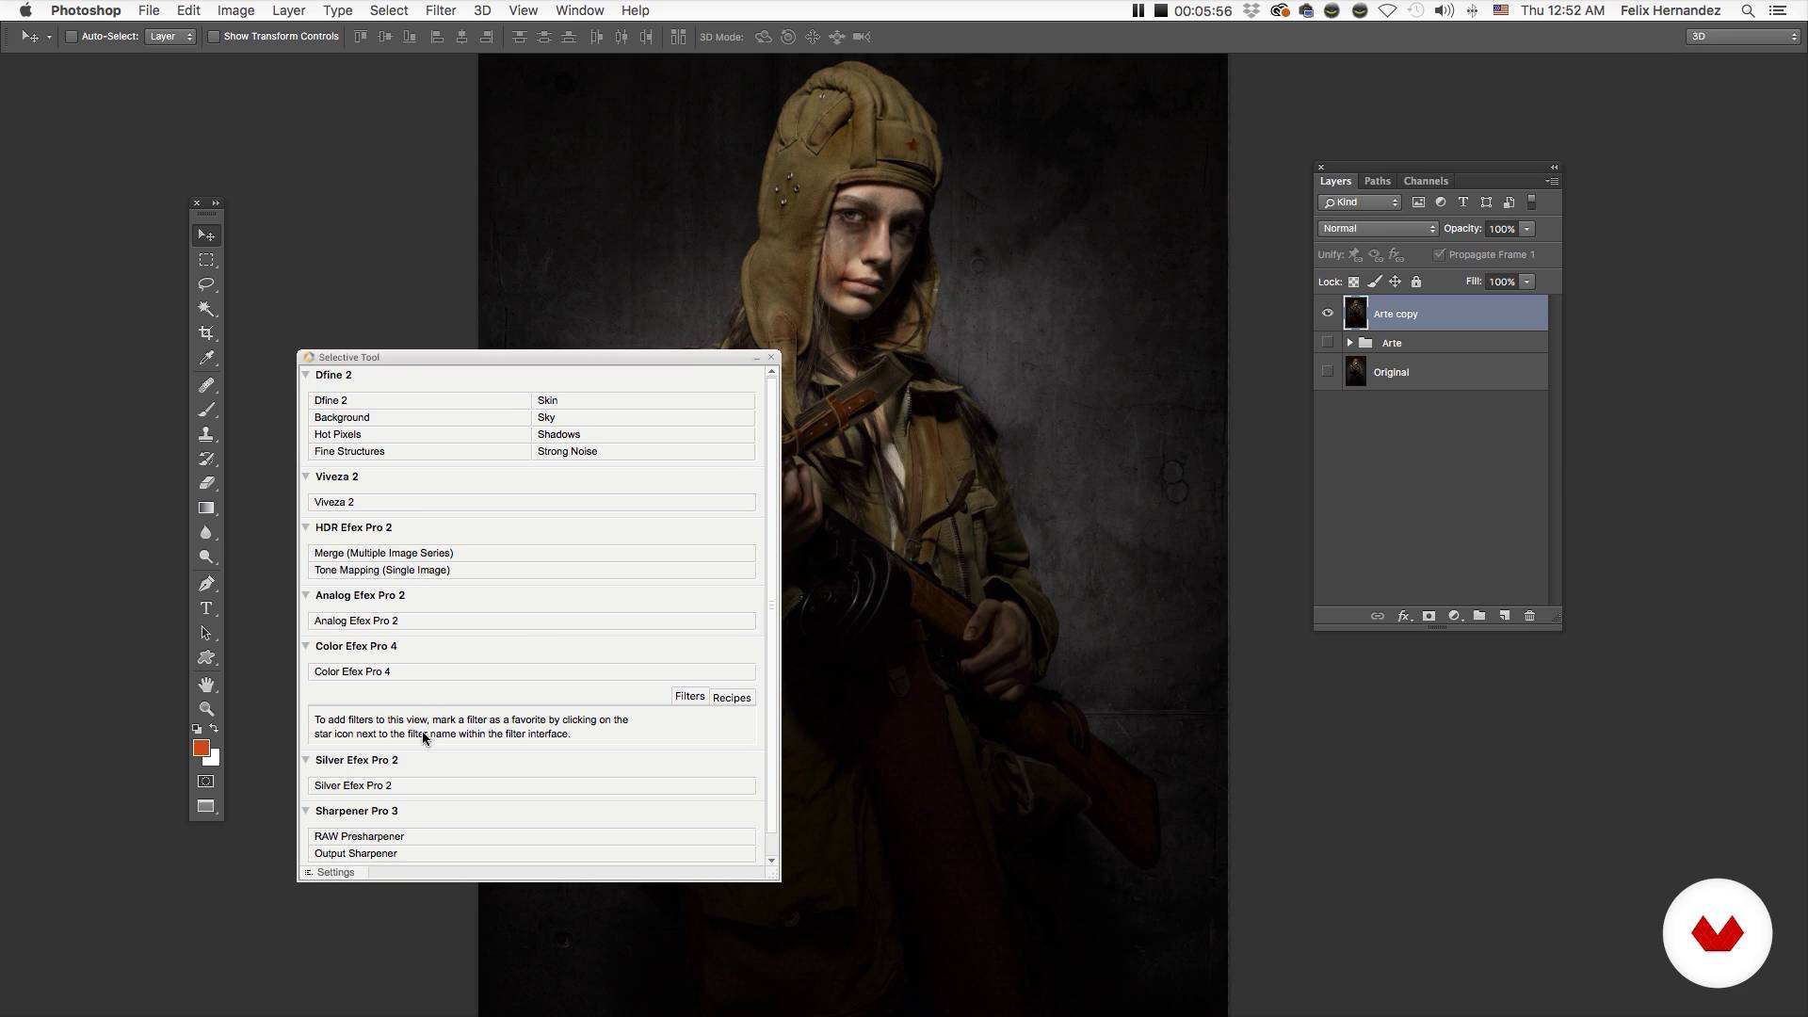
Task: Create a new layer icon
Action: pos(1505,616)
